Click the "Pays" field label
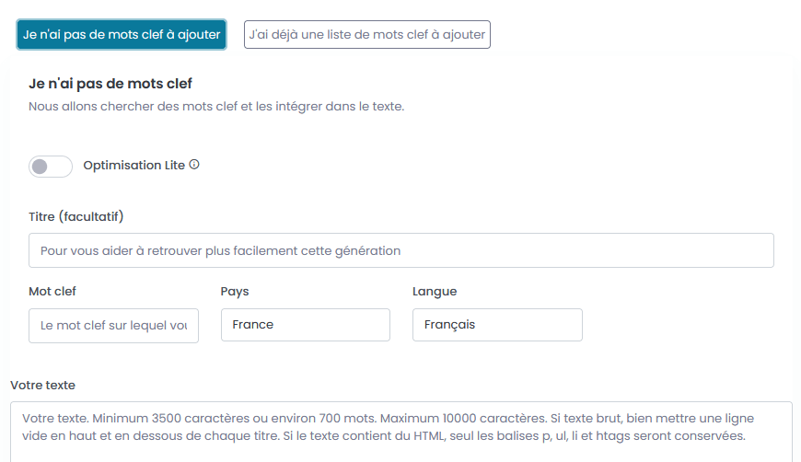 pyautogui.click(x=235, y=292)
